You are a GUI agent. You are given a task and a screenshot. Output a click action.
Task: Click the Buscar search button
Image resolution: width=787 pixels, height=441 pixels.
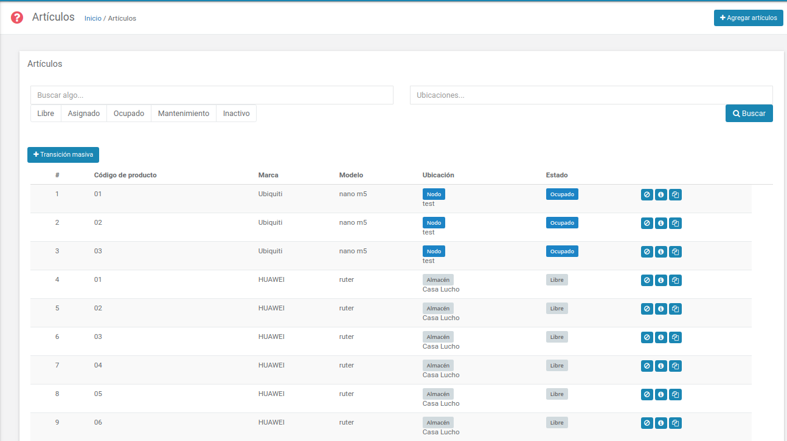click(749, 114)
